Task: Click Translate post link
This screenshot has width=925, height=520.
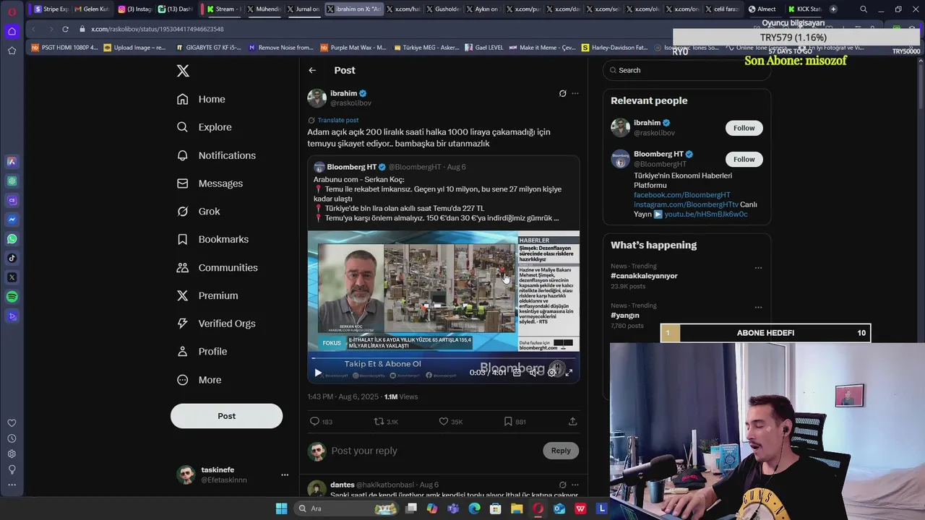Action: pyautogui.click(x=337, y=120)
